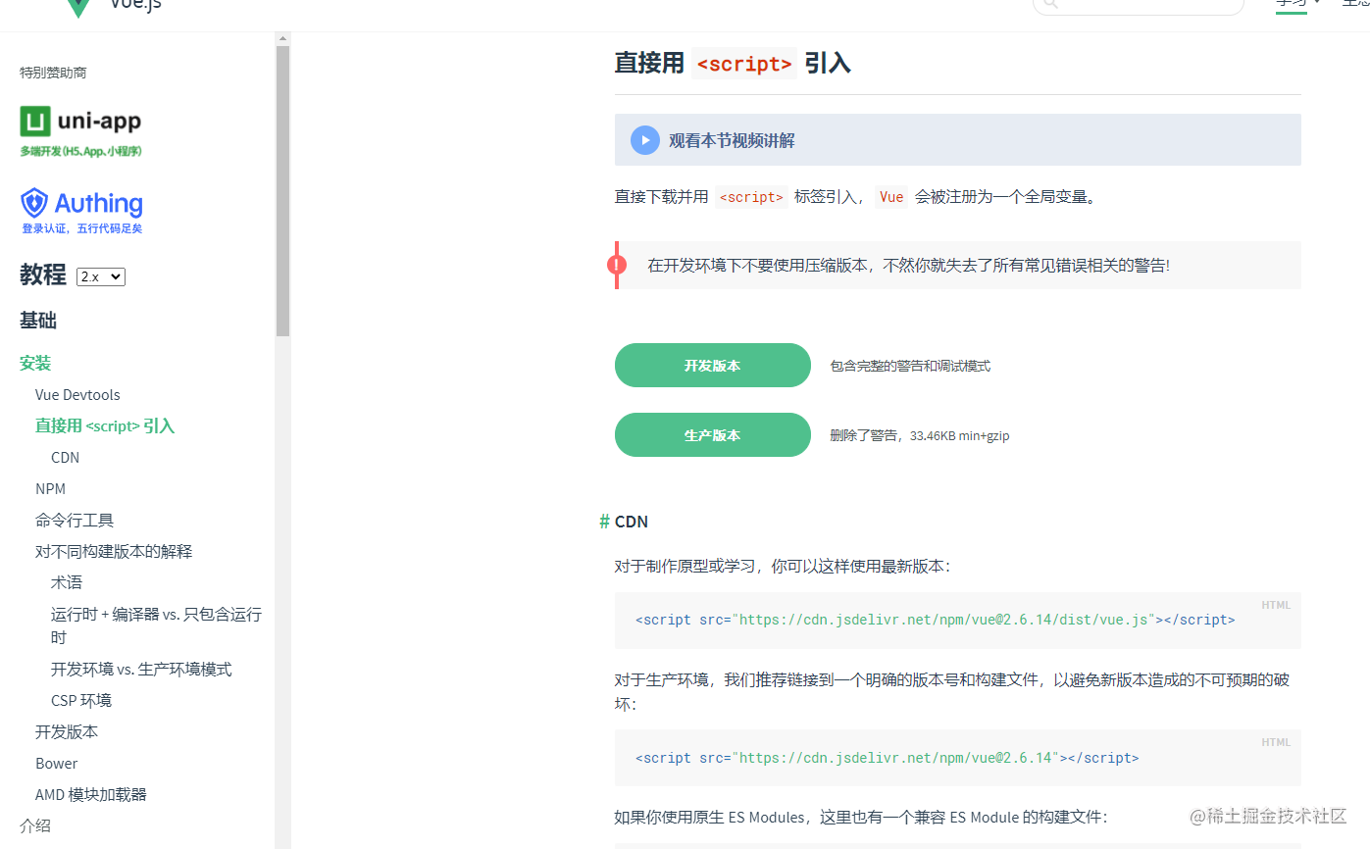
Task: Click the HTML label on second code block
Action: (1276, 742)
